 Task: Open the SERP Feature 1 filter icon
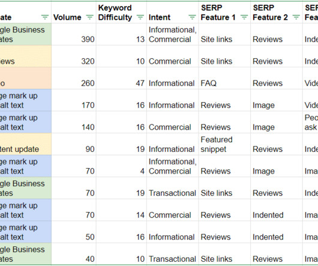(x=244, y=17)
